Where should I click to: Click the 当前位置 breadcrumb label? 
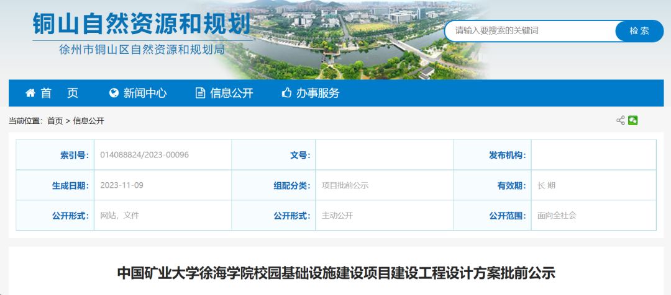pos(25,121)
